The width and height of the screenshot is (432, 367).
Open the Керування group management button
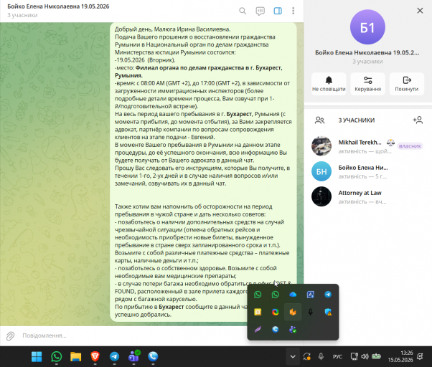click(368, 84)
